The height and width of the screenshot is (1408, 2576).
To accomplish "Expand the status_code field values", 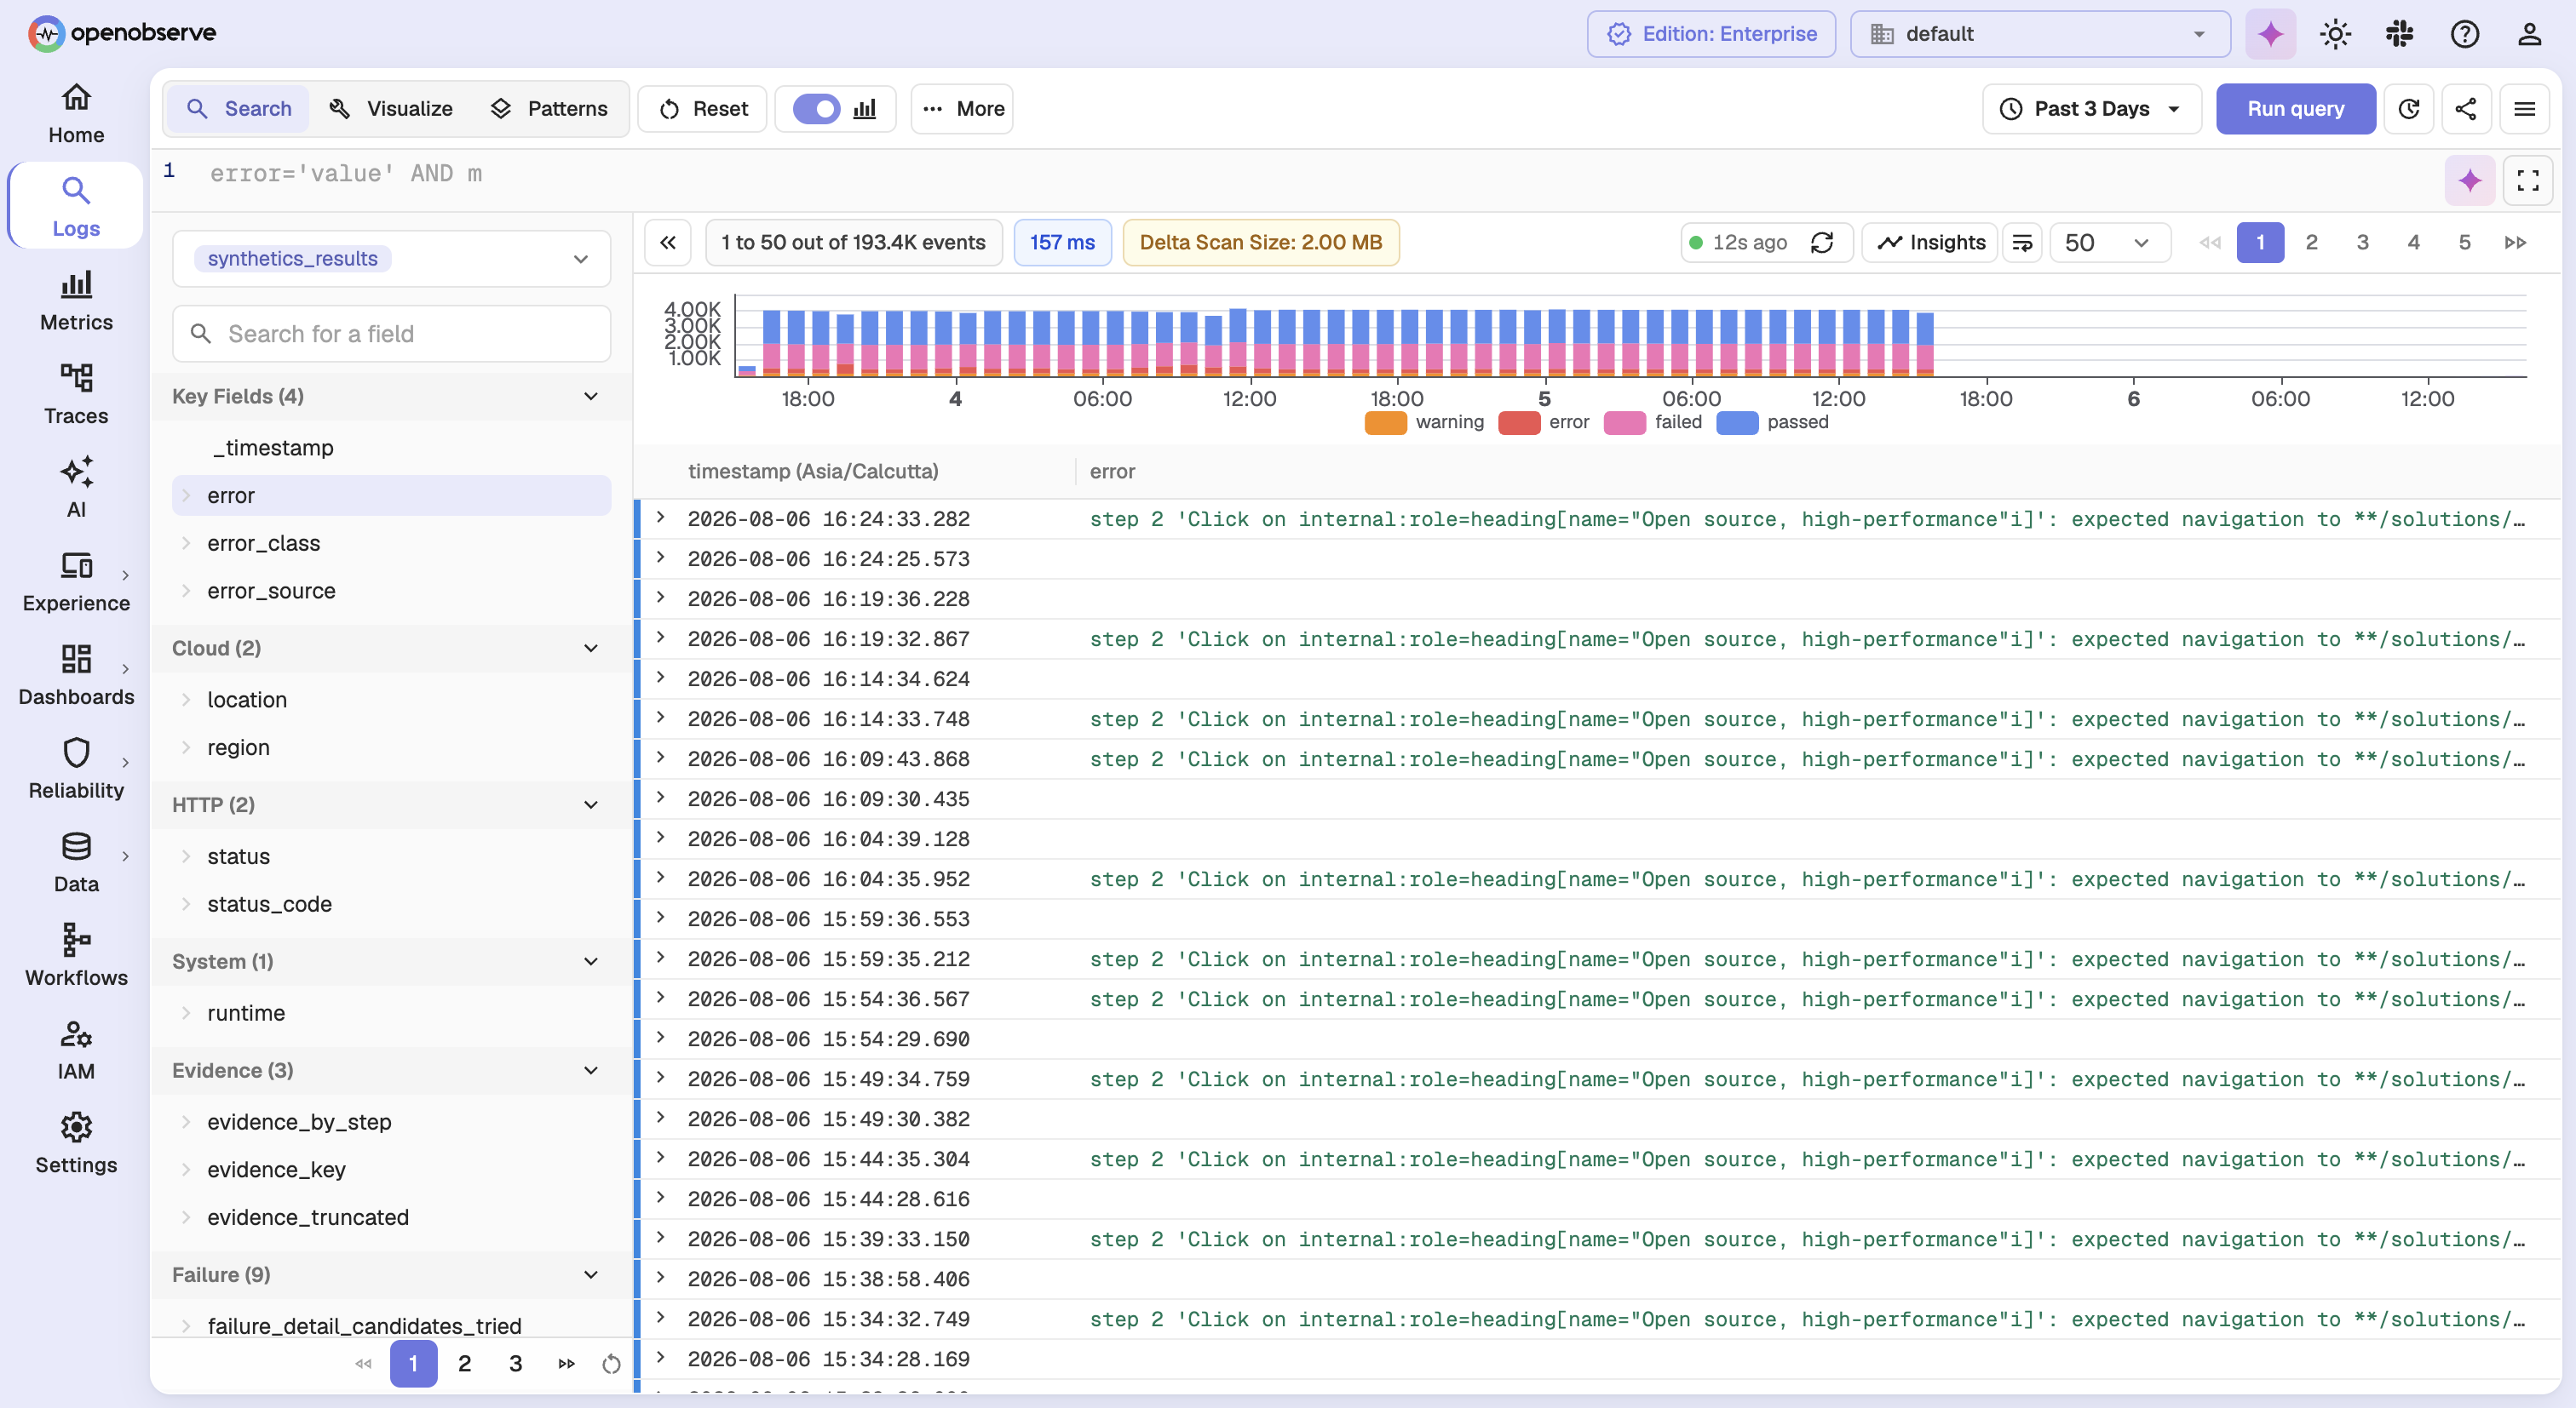I will click(x=186, y=904).
